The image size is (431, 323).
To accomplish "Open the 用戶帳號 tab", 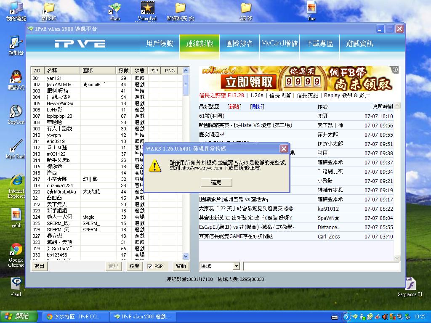I will coord(160,43).
